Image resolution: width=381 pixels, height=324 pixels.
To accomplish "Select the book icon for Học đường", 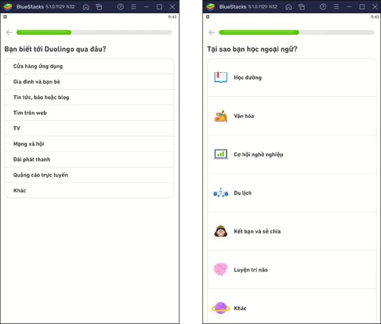I will point(221,77).
